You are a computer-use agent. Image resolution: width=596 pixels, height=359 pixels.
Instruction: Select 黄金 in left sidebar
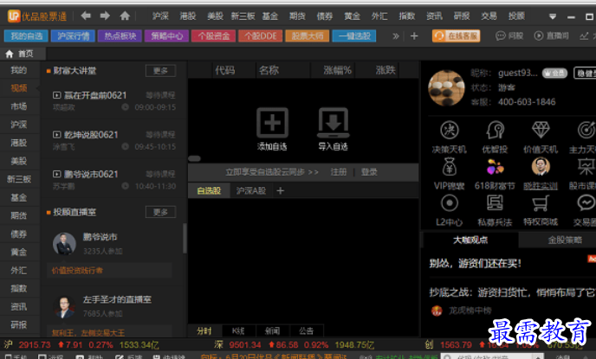click(x=19, y=252)
